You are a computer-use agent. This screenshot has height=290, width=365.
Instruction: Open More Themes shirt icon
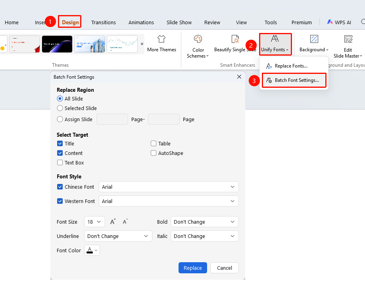(x=161, y=39)
